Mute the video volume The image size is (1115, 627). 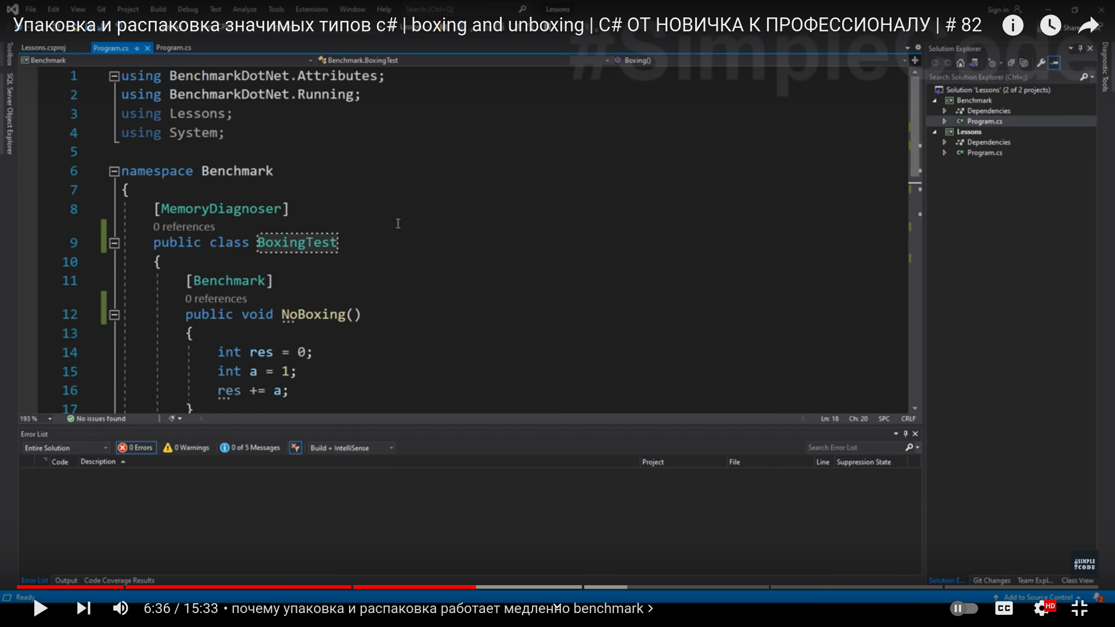(120, 608)
